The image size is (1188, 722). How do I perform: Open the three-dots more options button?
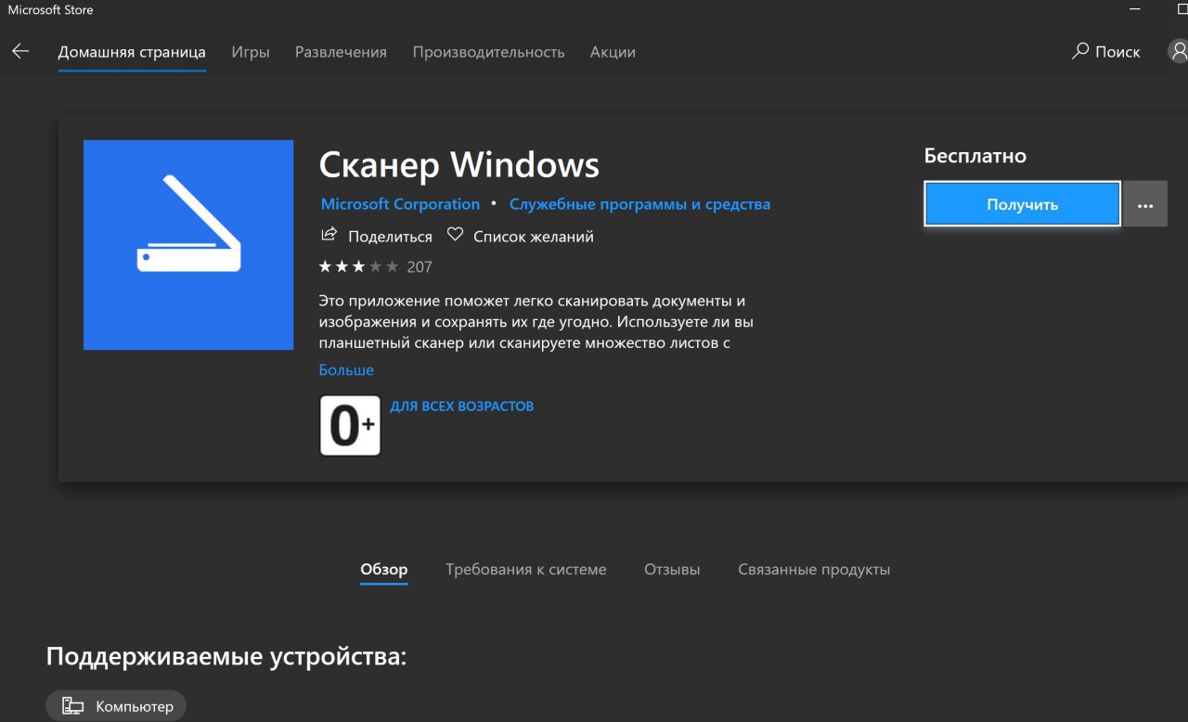1145,204
